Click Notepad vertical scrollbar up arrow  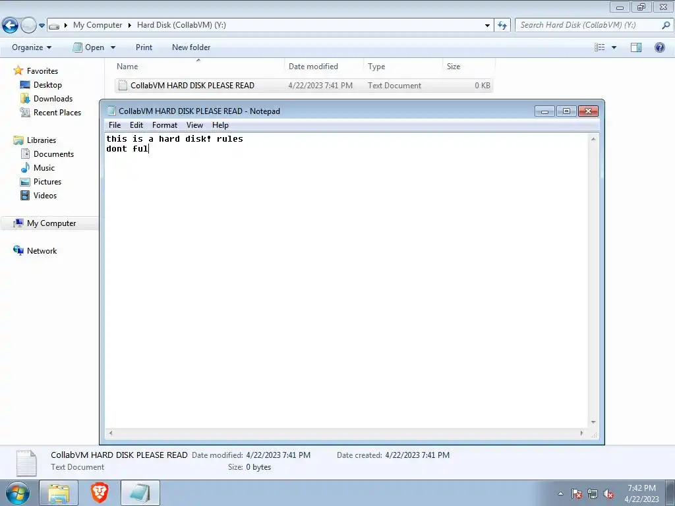point(593,139)
